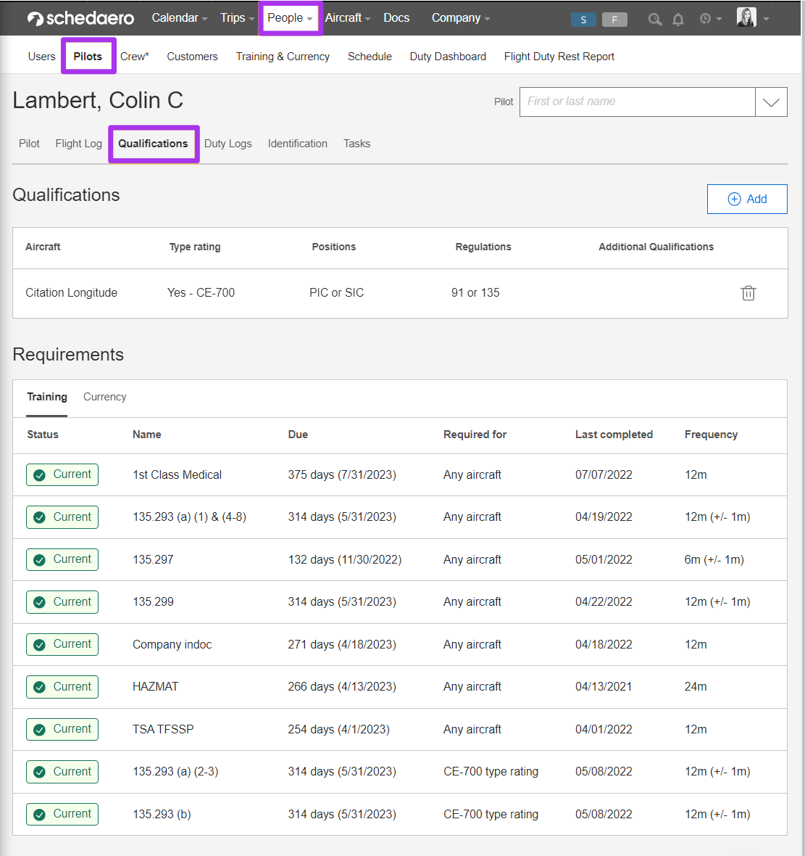Open Training & Currency page

pos(283,57)
